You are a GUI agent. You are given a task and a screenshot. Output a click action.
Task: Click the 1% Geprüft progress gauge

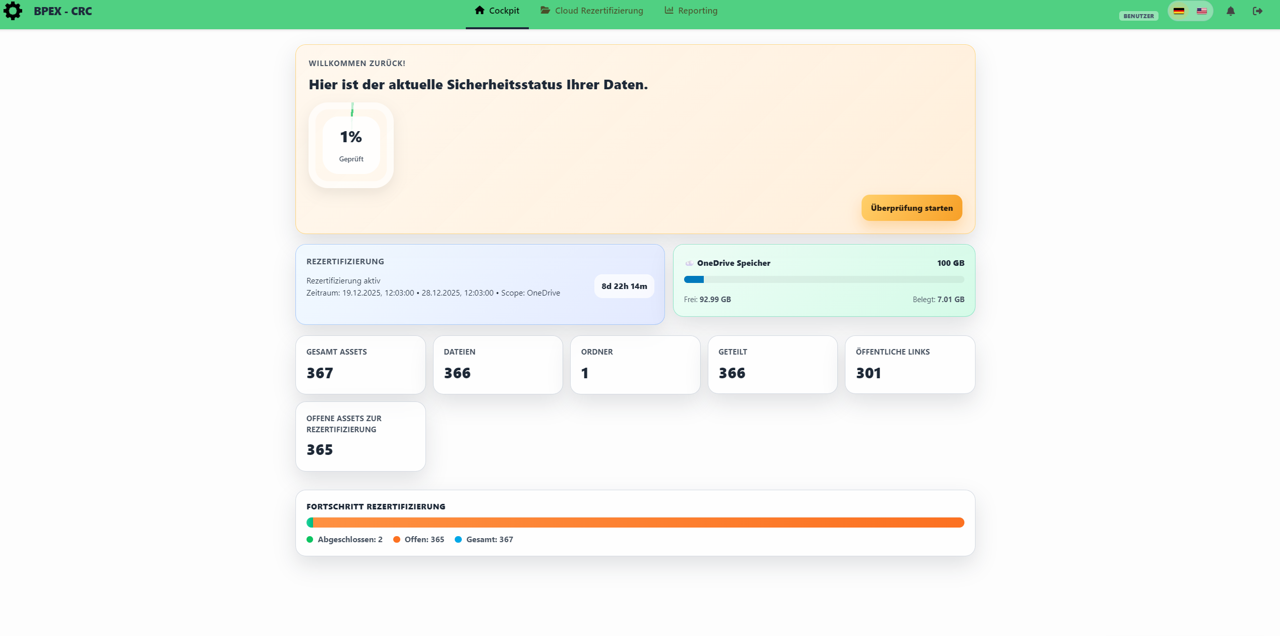[351, 146]
